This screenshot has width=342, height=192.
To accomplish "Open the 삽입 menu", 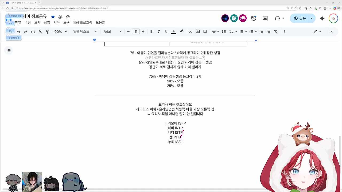I will pos(47,22).
